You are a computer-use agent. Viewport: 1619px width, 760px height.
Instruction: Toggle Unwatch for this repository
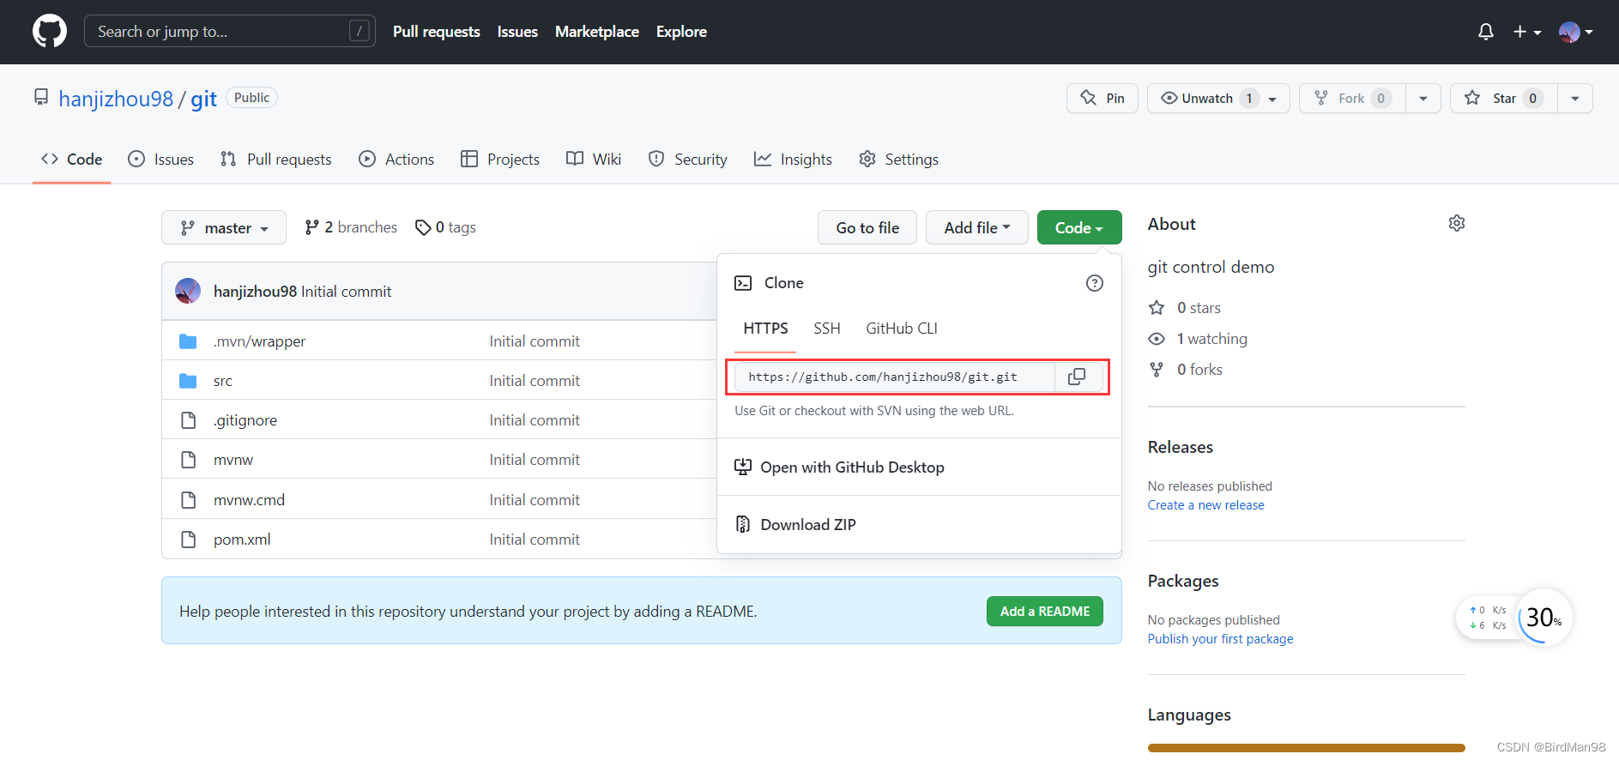1218,98
